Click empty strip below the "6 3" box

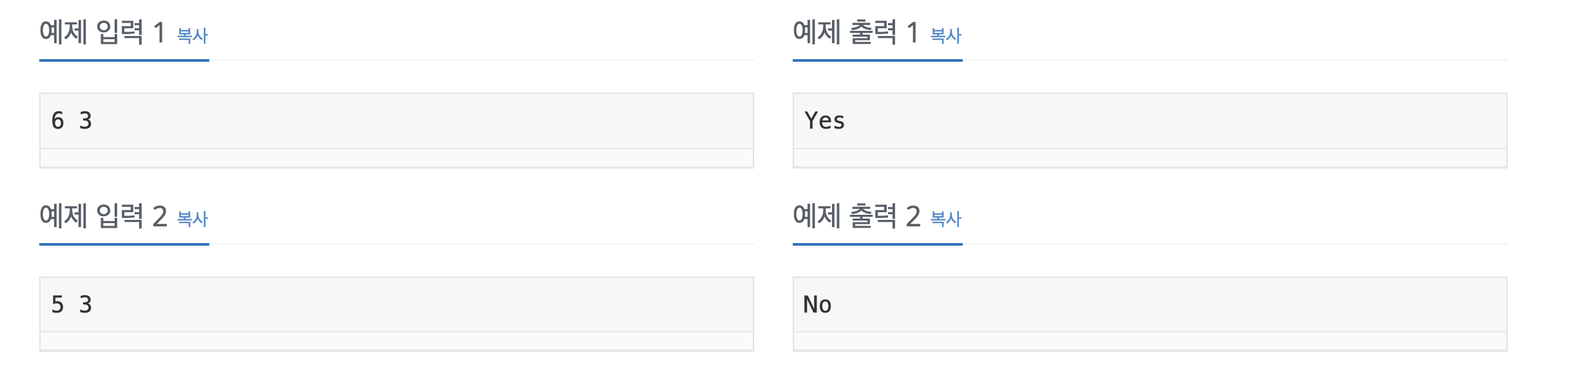tap(396, 158)
